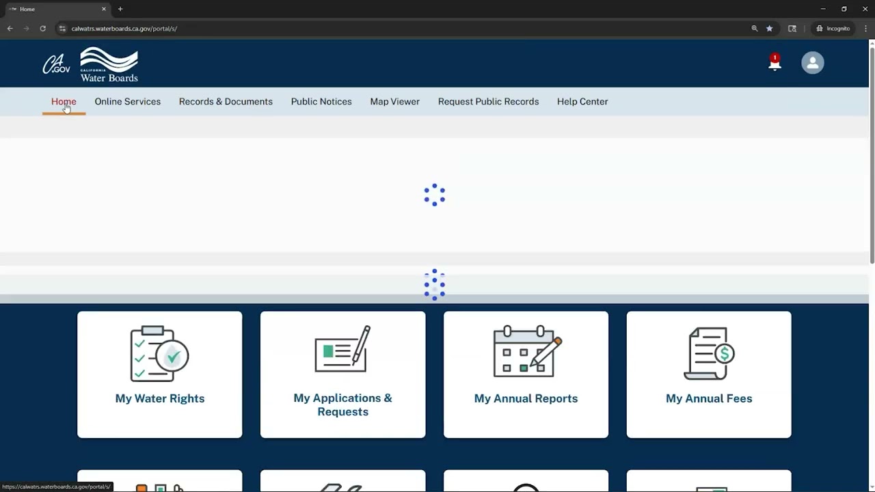Open Request Public Records
Screen dimensions: 875x492
489,101
